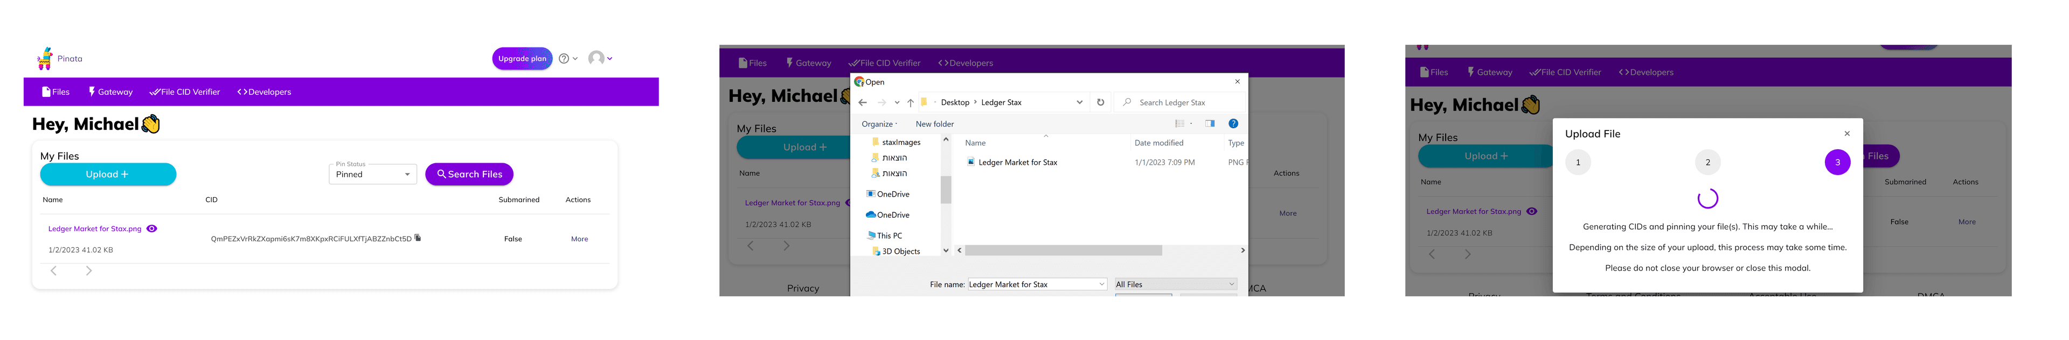The image size is (2069, 340).
Task: Open the Gateway tab on the main dashboard
Action: [x=111, y=92]
